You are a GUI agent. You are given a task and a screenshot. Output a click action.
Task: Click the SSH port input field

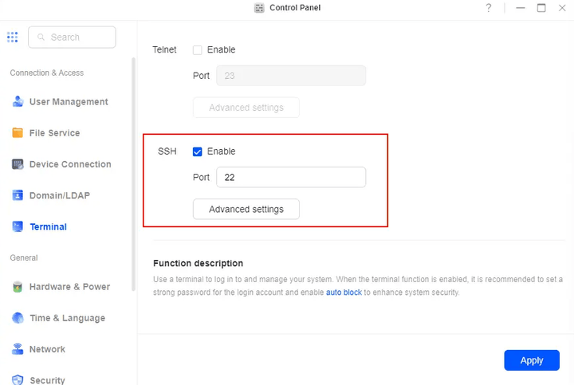coord(290,177)
